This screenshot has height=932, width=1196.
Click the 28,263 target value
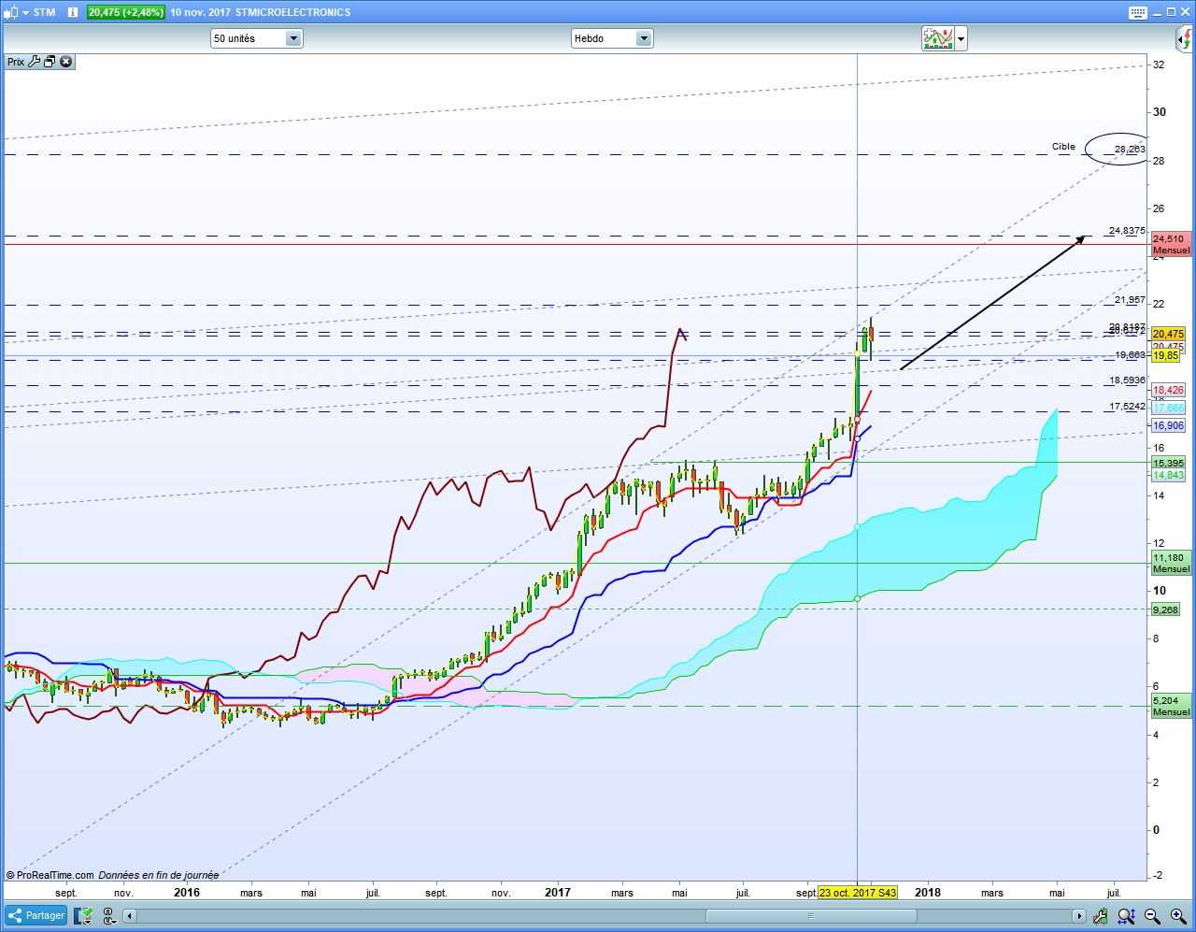pyautogui.click(x=1130, y=150)
